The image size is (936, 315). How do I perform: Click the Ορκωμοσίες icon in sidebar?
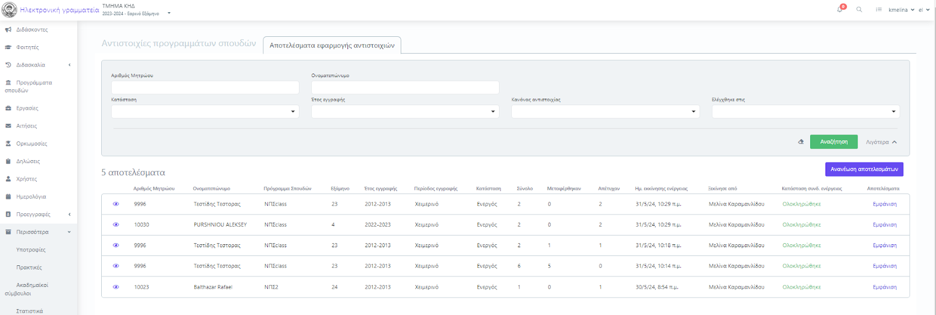[8, 143]
